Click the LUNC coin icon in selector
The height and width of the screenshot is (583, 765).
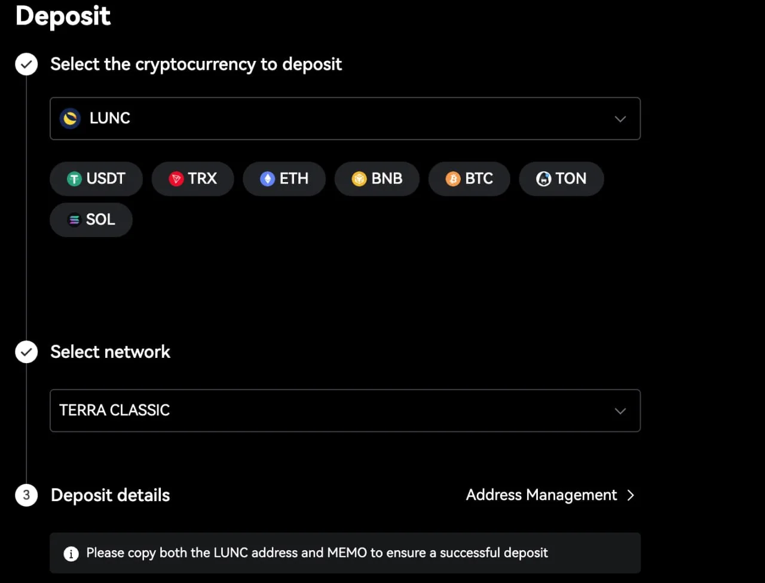[x=71, y=118]
